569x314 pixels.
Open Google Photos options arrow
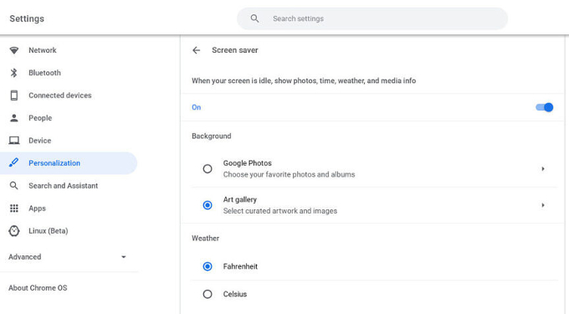(x=543, y=169)
